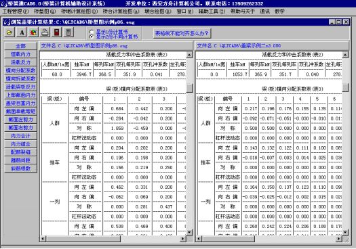Open the 桥型图(Q) menu
The image size is (356, 249).
tap(45, 11)
